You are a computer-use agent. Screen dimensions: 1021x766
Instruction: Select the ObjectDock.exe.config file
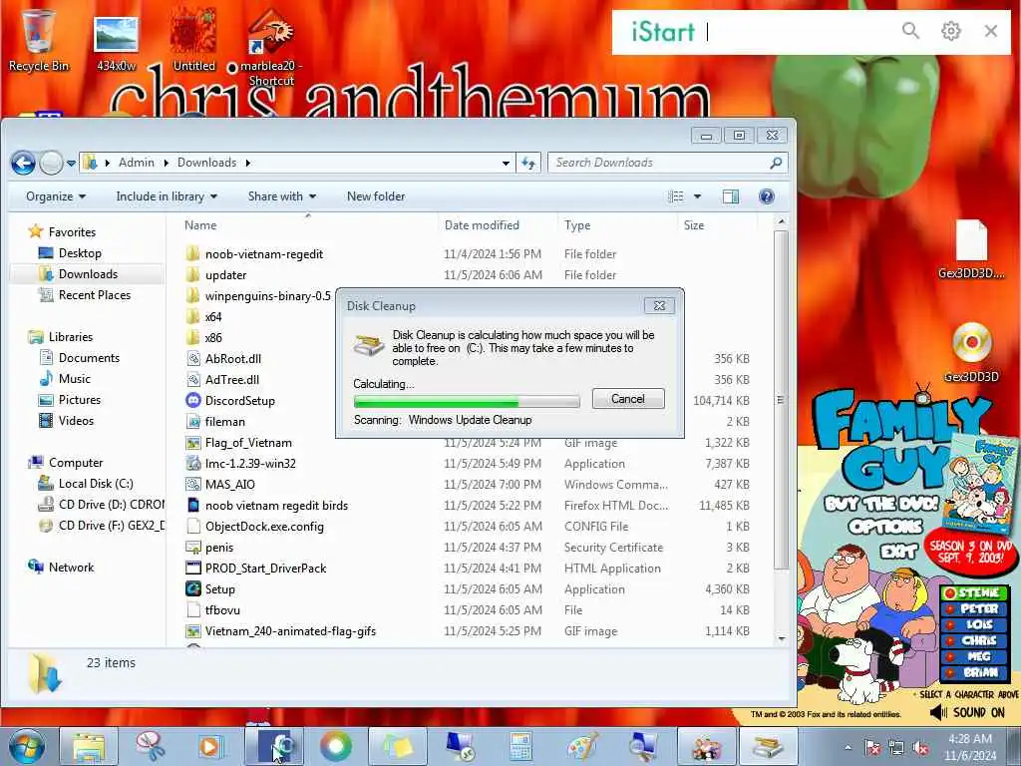pos(264,527)
